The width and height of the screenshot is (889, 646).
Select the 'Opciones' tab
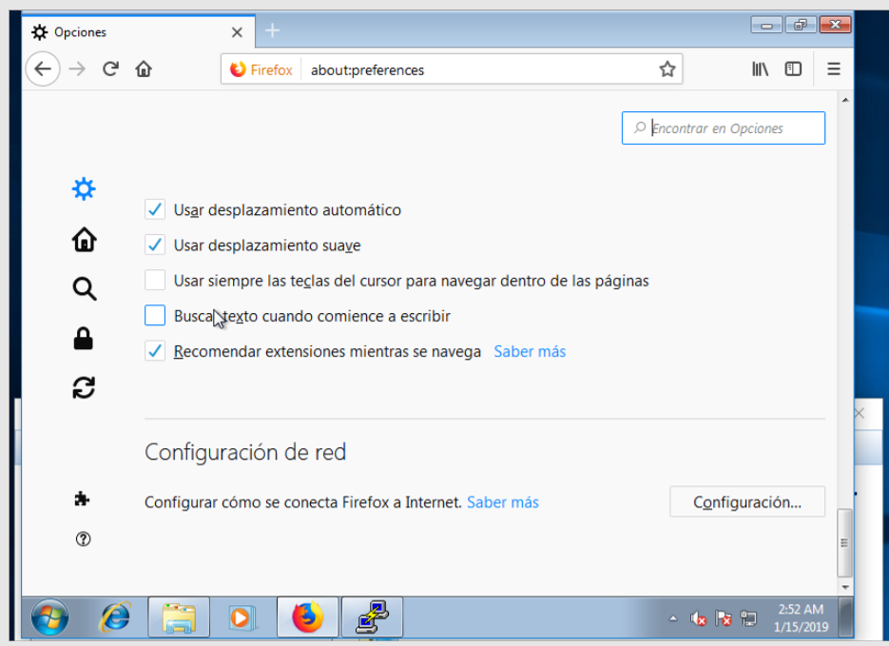124,32
